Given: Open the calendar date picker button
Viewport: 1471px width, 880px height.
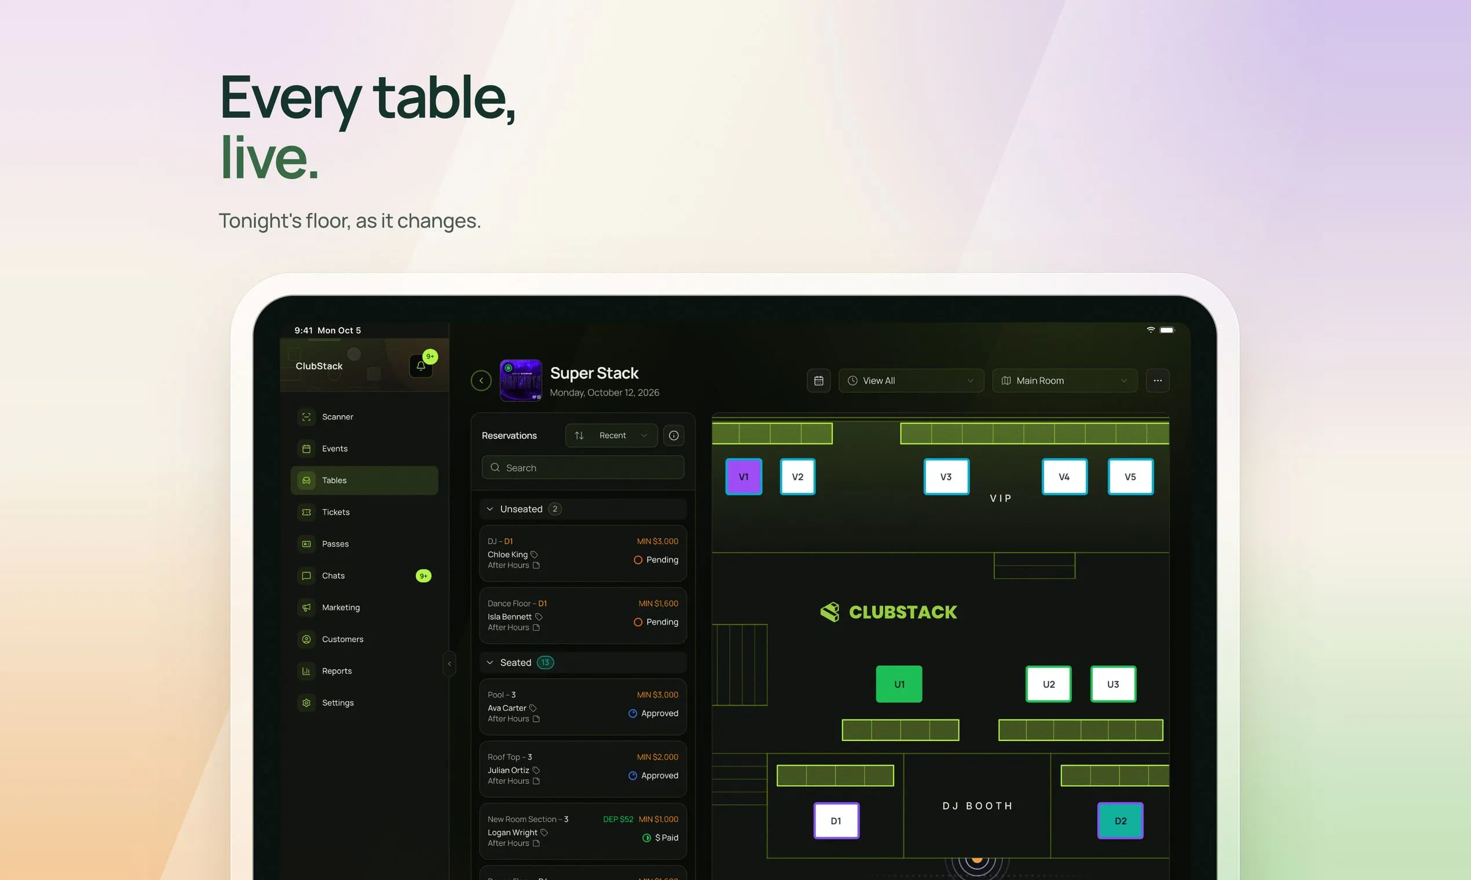Looking at the screenshot, I should point(818,381).
